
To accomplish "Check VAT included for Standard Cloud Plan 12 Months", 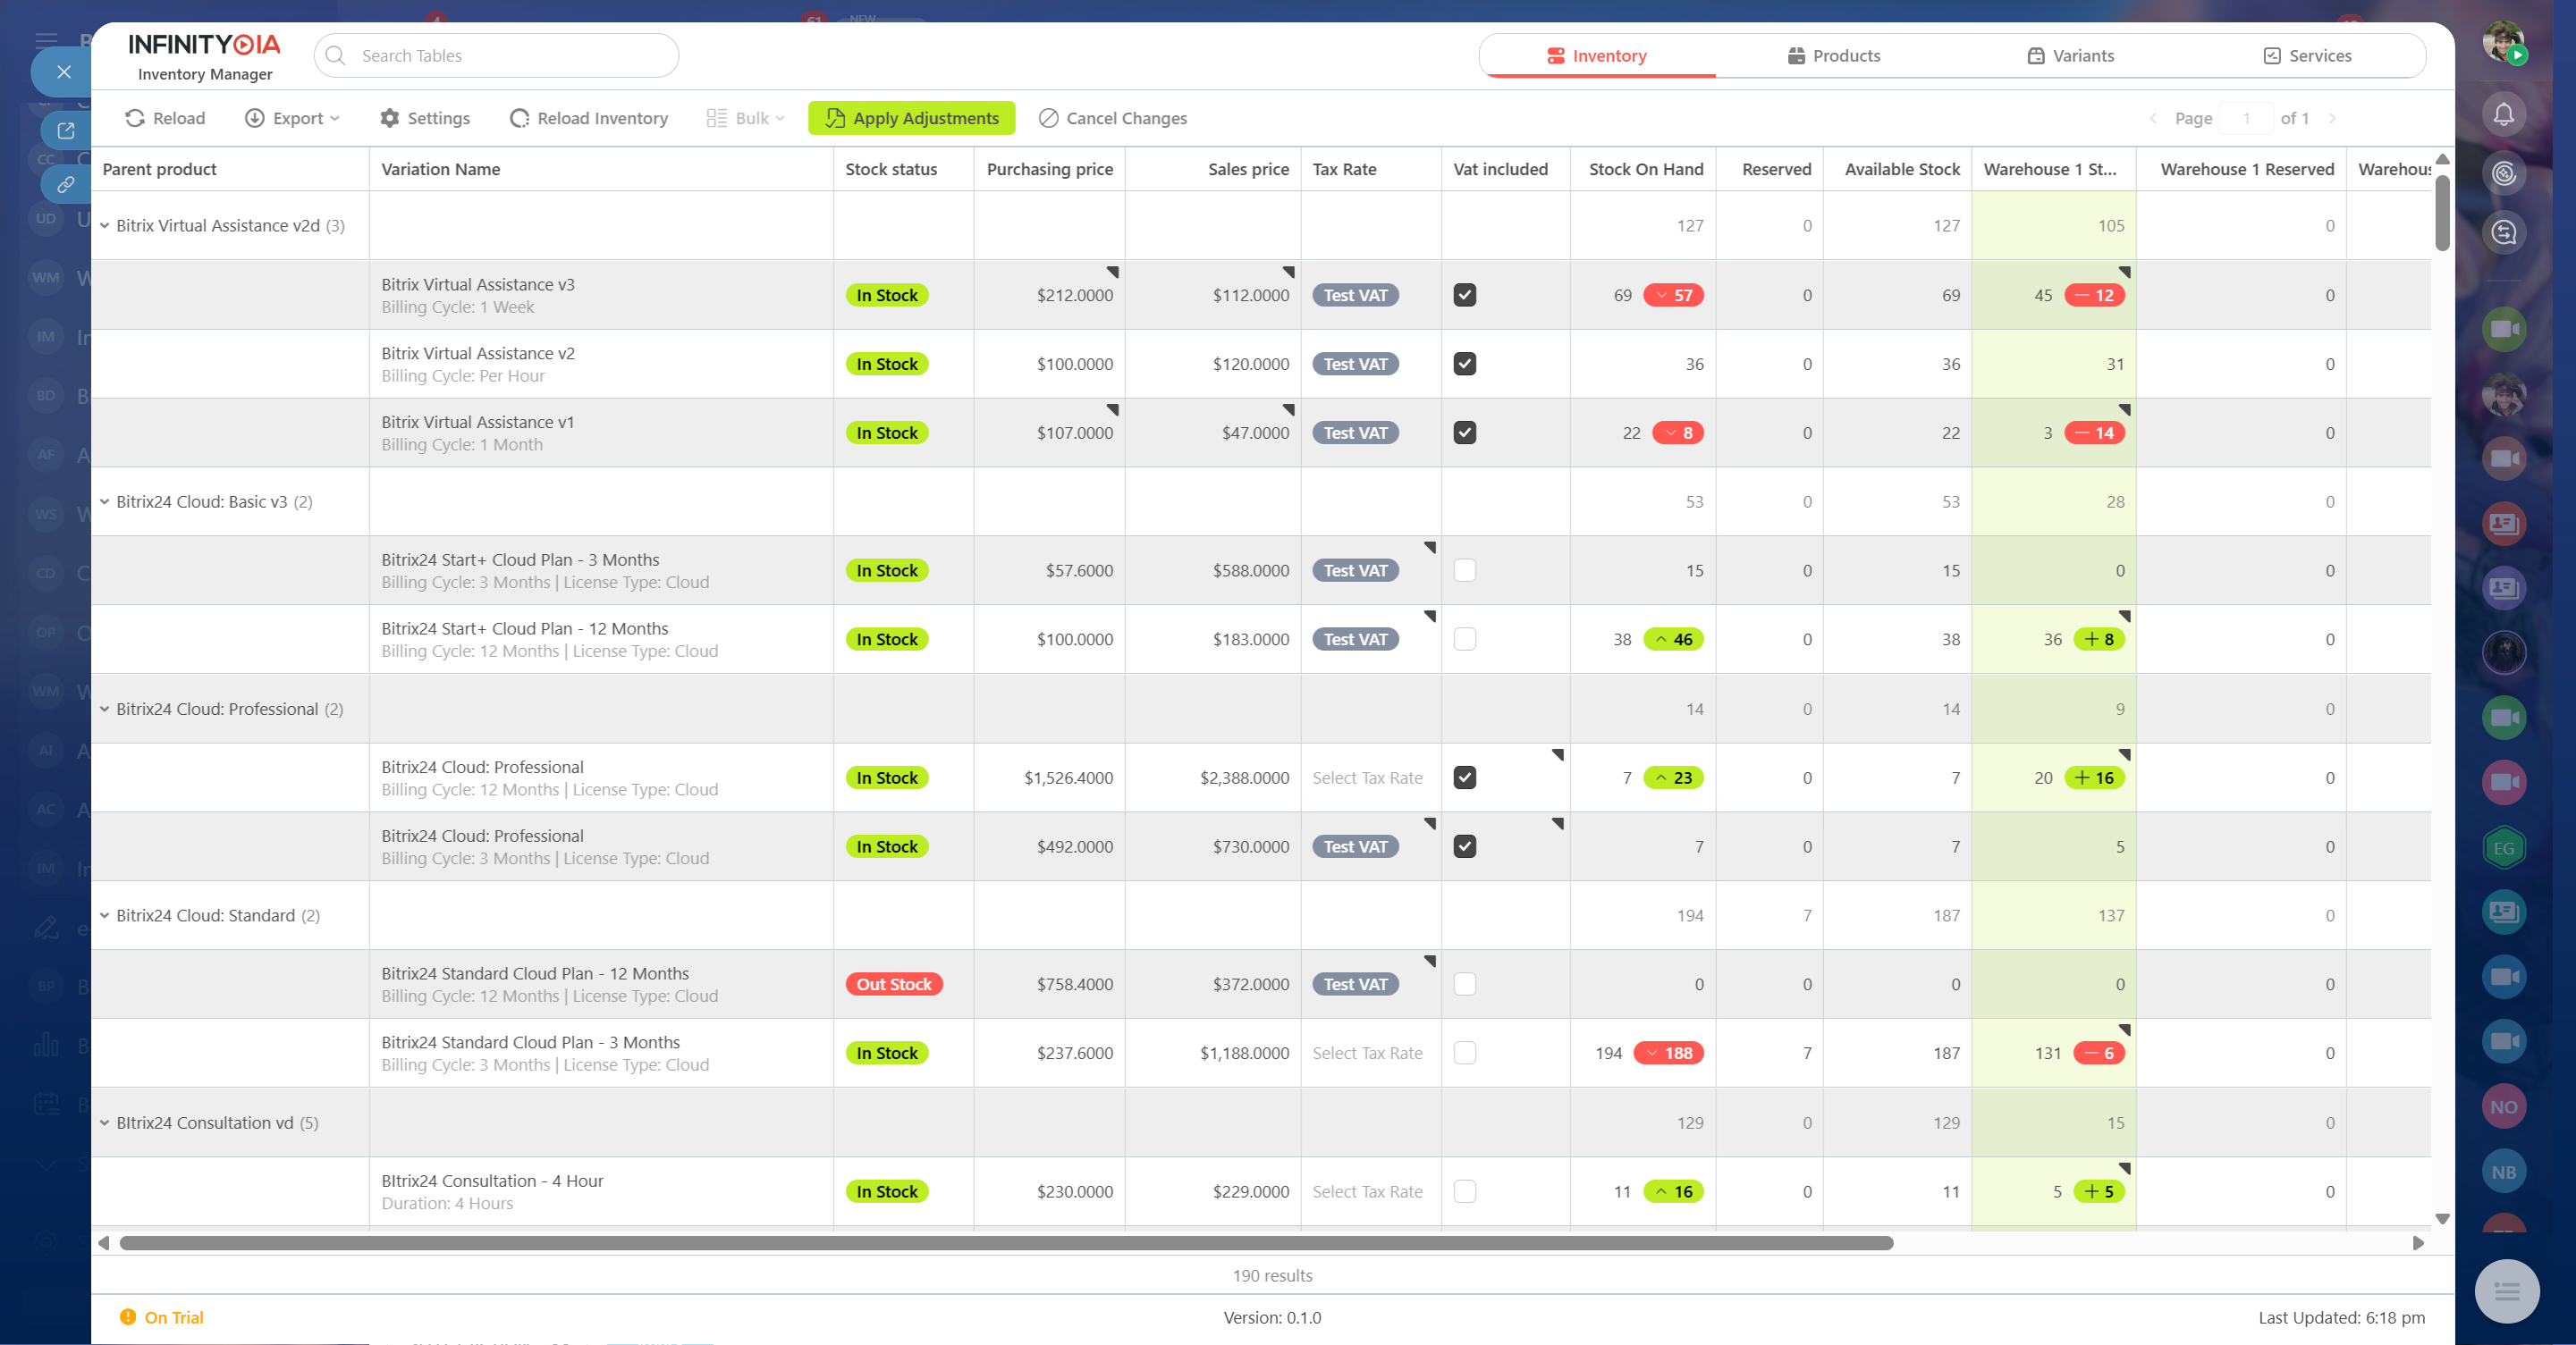I will pos(1464,984).
